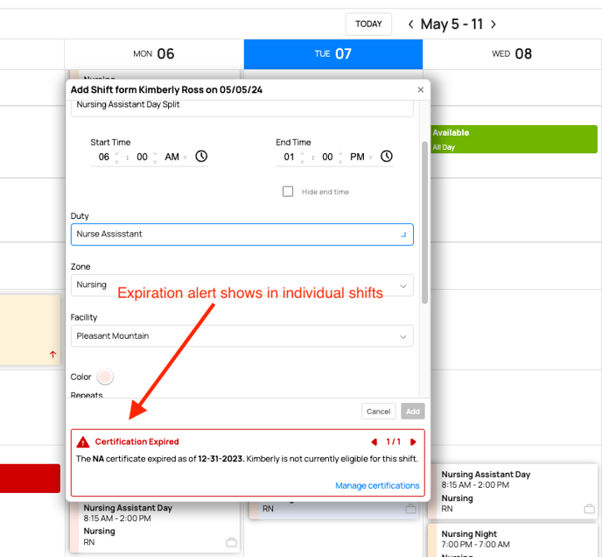Open the green Available All Day block

click(x=514, y=139)
